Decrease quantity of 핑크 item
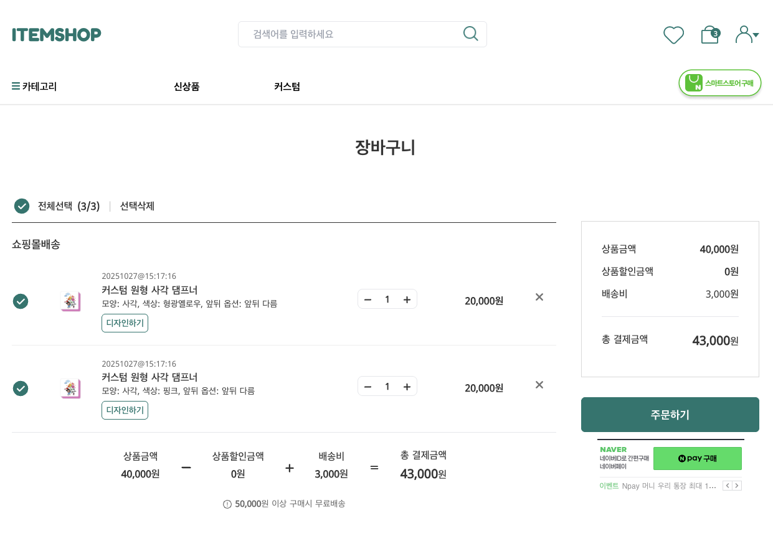Screen dimensions: 773x541 point(368,387)
